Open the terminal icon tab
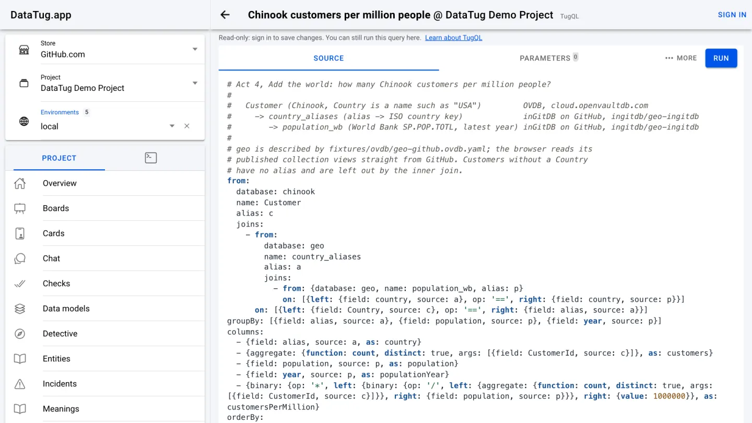This screenshot has height=423, width=752. coord(151,158)
